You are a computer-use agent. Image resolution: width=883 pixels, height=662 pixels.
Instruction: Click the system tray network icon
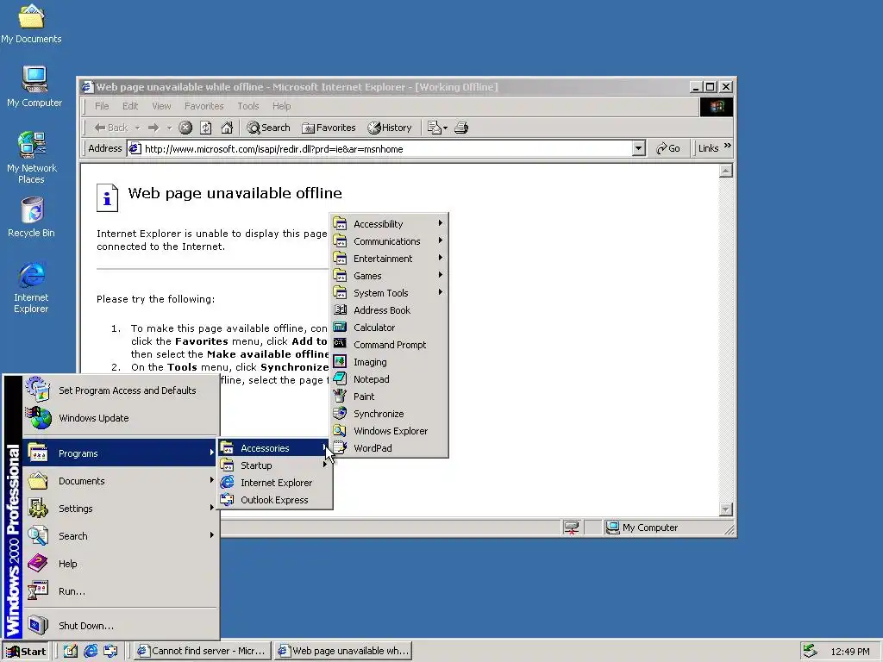[810, 651]
